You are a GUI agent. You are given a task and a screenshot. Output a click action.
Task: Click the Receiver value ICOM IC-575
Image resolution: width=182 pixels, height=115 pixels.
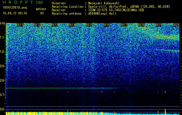tap(98, 10)
